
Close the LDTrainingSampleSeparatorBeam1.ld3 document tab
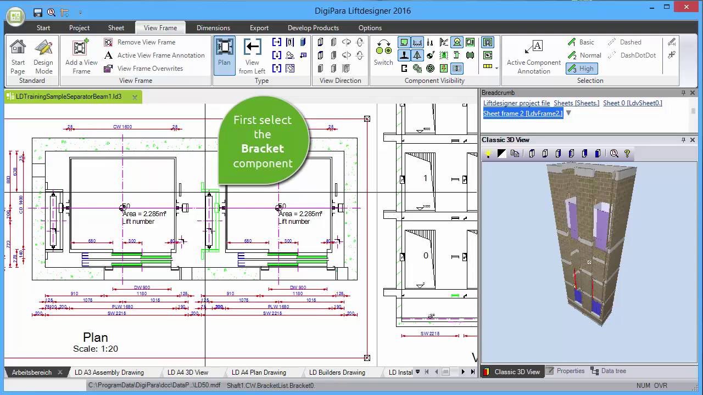135,97
